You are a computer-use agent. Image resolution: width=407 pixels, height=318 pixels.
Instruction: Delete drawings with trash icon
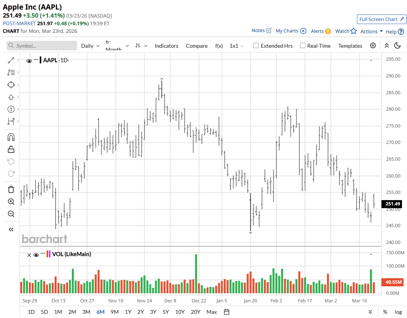[x=11, y=190]
